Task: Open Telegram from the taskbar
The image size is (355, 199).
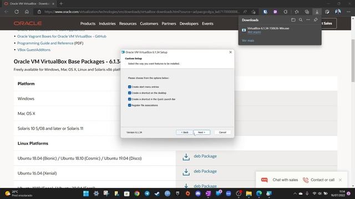Action: 147,193
